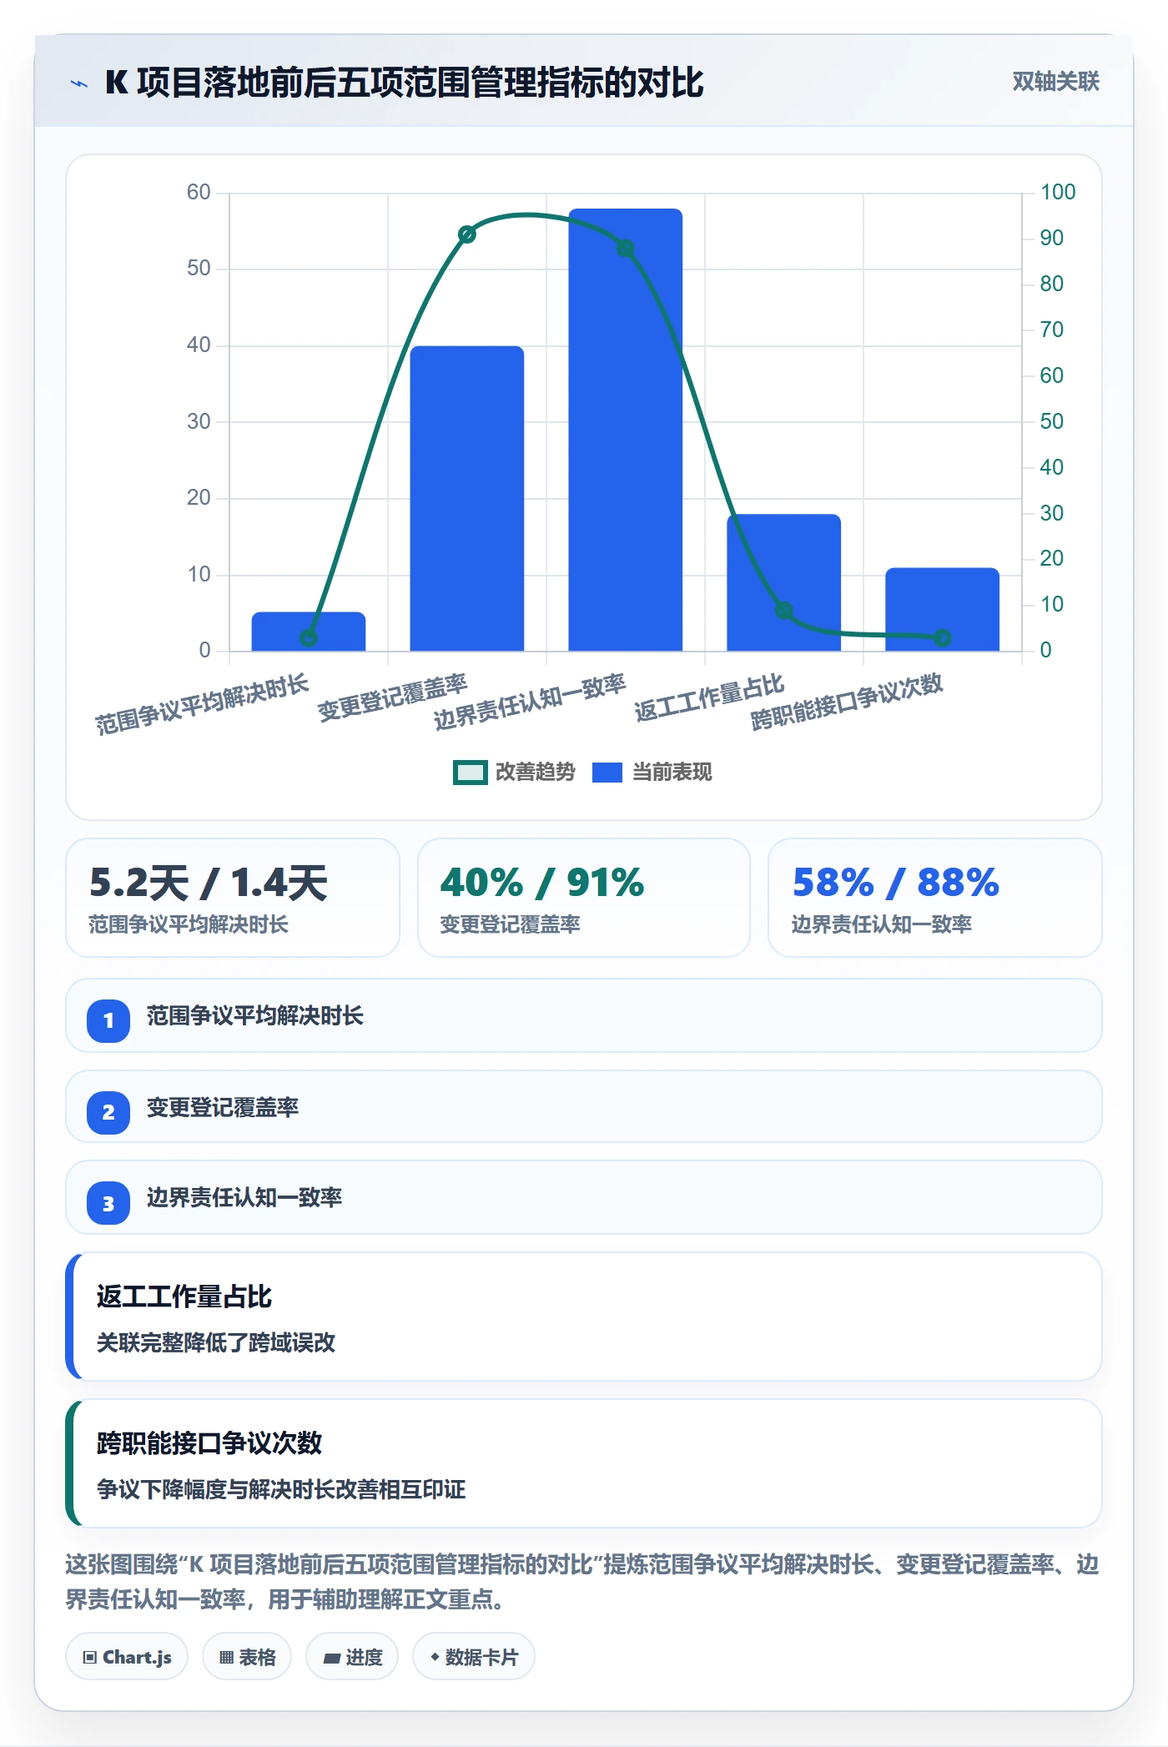The image size is (1168, 1747).
Task: Click the trend line point above 变更登记覆盖率
Action: pos(467,234)
